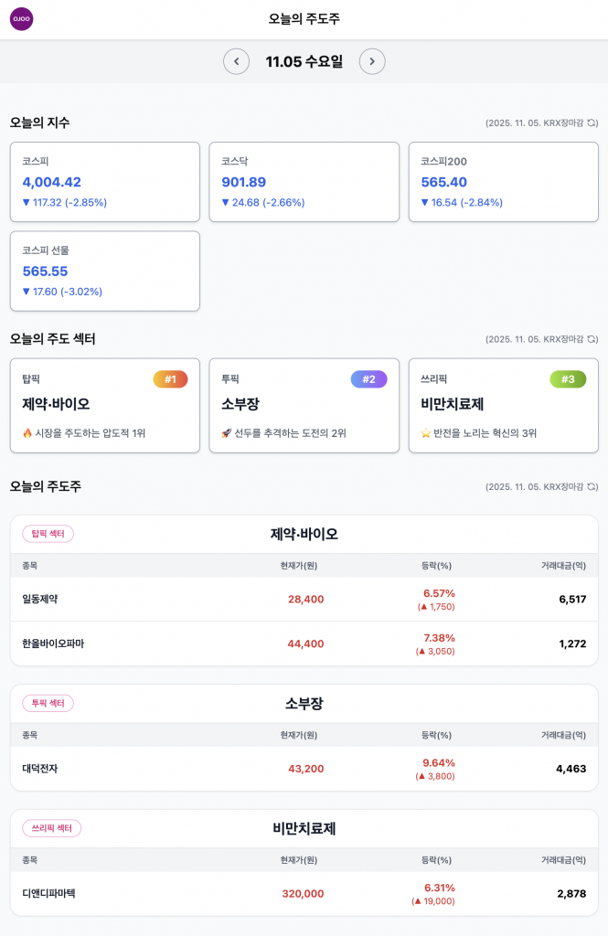This screenshot has height=936, width=608.
Task: Open the 한올바이오파마 stock row
Action: (x=304, y=643)
